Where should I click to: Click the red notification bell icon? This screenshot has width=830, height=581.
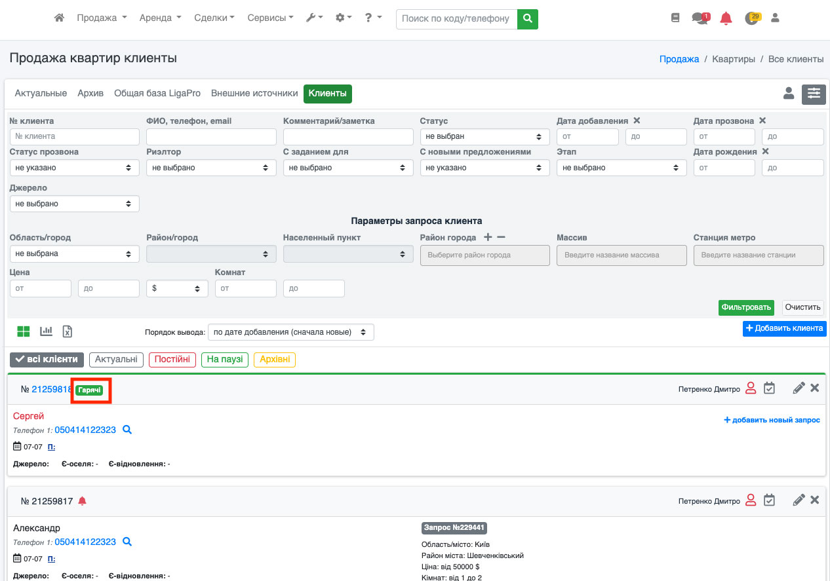(x=726, y=18)
